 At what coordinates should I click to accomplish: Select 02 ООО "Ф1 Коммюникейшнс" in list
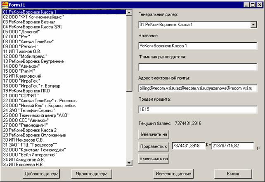(64, 17)
